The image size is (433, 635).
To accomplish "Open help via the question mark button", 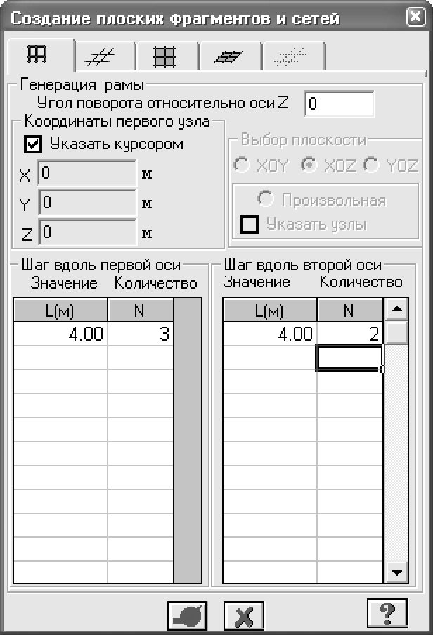I will pyautogui.click(x=387, y=613).
